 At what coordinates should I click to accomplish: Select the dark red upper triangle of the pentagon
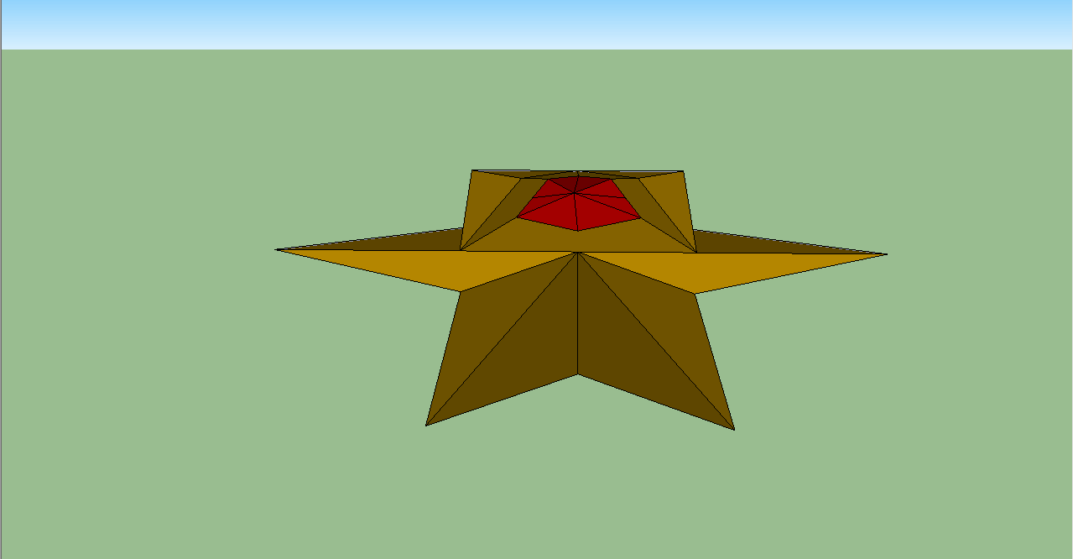click(x=577, y=184)
